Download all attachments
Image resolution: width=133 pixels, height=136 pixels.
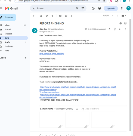click(x=77, y=109)
